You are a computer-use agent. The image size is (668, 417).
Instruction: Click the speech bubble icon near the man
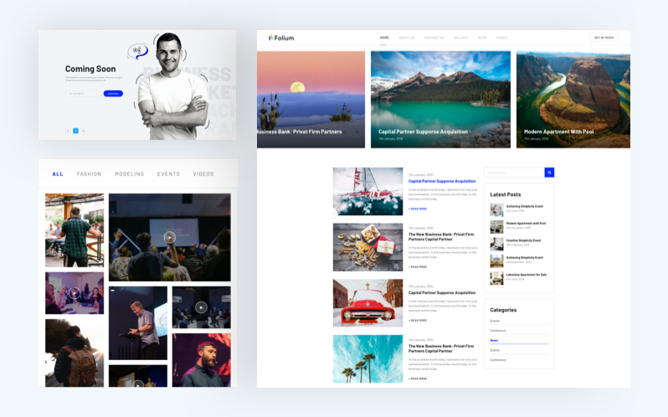click(139, 52)
